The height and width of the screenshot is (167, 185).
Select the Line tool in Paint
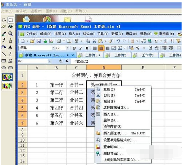(4, 54)
